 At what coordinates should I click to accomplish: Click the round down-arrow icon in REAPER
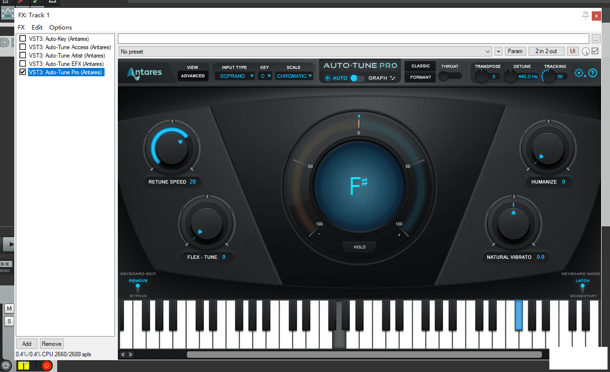pyautogui.click(x=5, y=43)
